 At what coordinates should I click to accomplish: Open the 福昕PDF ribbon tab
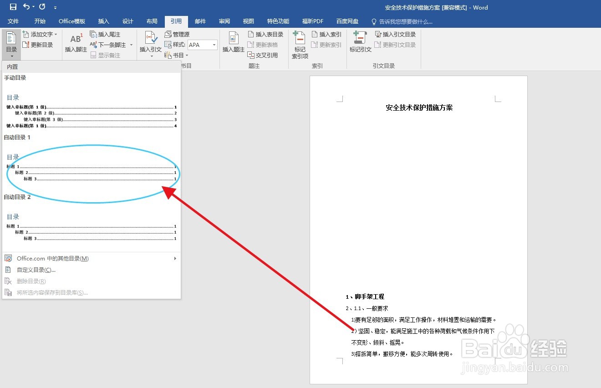312,21
